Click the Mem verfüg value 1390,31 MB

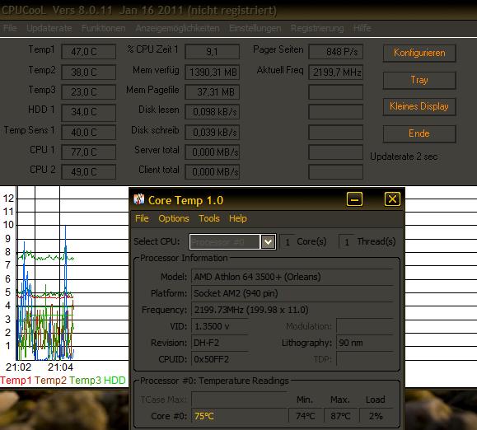tap(212, 72)
